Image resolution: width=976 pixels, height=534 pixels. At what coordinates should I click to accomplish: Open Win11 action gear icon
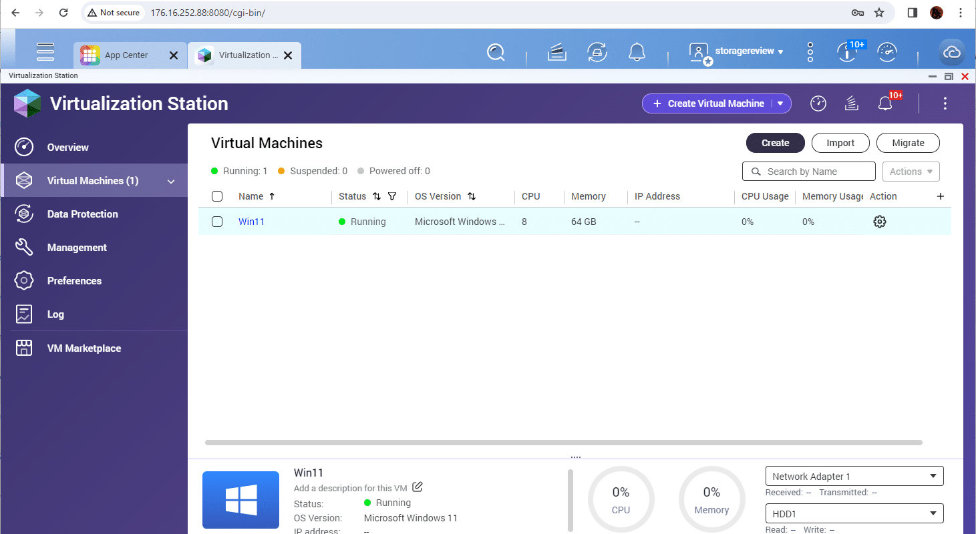880,222
